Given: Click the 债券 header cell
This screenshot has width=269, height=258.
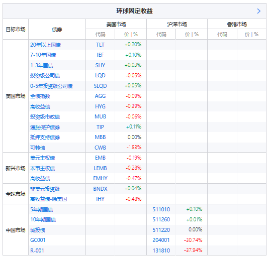Looking at the screenshot, I should 57,29.
